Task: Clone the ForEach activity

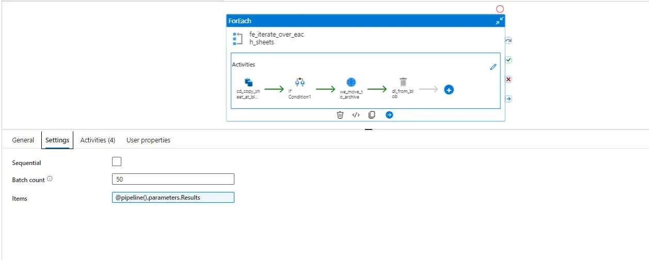Action: 372,115
